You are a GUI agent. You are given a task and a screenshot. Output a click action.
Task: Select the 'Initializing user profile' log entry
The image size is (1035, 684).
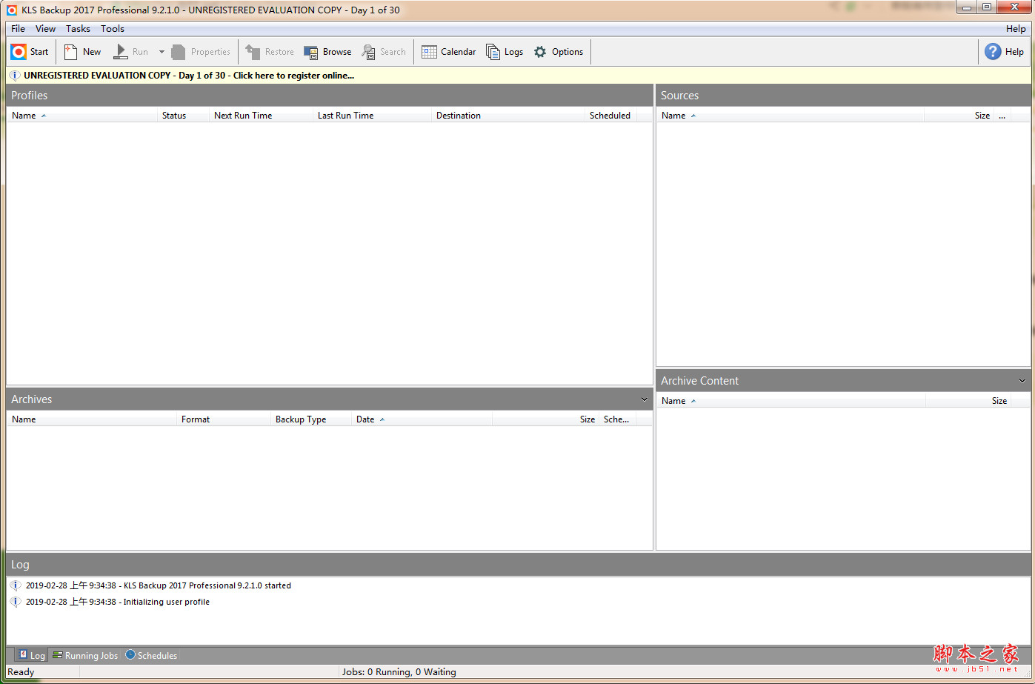coord(118,602)
